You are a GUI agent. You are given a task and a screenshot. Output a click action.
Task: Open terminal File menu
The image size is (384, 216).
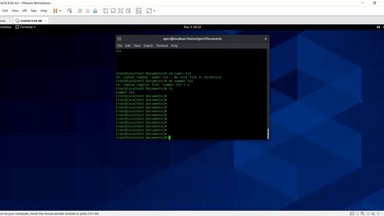(x=119, y=46)
